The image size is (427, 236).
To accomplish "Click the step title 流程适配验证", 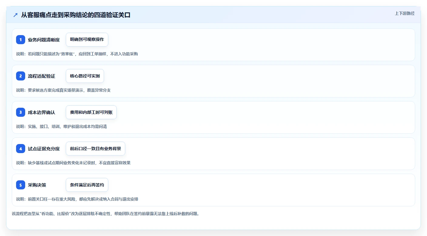I will 42,76.
